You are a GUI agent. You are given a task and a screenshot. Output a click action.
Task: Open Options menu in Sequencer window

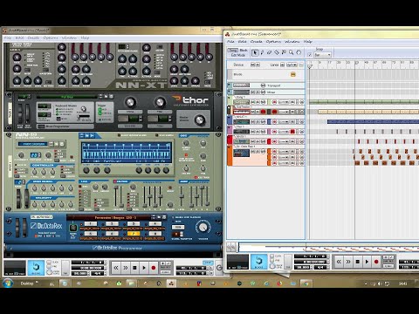(273, 42)
